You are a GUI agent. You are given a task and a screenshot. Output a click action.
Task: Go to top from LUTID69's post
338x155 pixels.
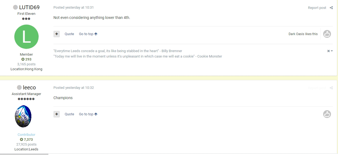click(x=88, y=34)
